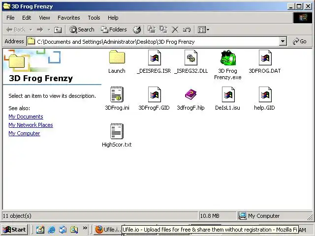
Task: Expand the Address bar dropdown
Action: point(283,41)
